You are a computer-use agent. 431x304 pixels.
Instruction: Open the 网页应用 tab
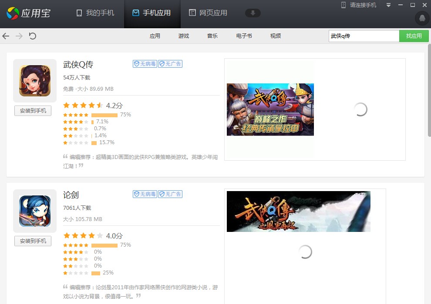pyautogui.click(x=208, y=13)
